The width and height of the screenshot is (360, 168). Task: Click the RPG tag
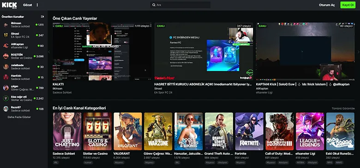click(x=330, y=162)
